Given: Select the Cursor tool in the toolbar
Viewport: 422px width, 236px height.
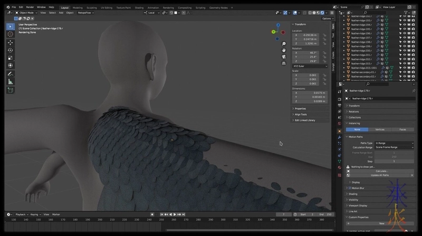Looking at the screenshot, I should (x=10, y=34).
